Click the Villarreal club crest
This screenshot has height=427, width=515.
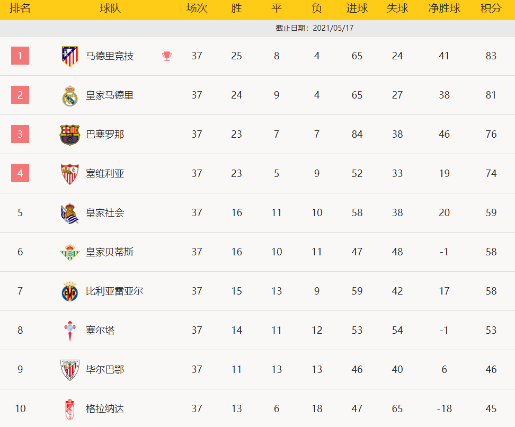[69, 291]
